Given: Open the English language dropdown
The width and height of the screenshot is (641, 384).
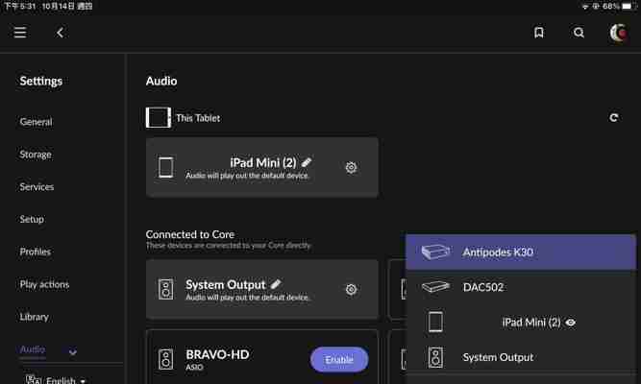Looking at the screenshot, I should [x=65, y=380].
